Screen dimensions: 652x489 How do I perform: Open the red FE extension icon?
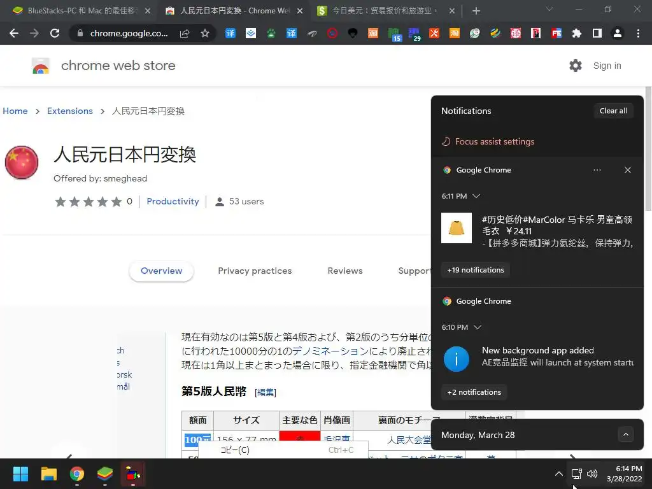[556, 33]
